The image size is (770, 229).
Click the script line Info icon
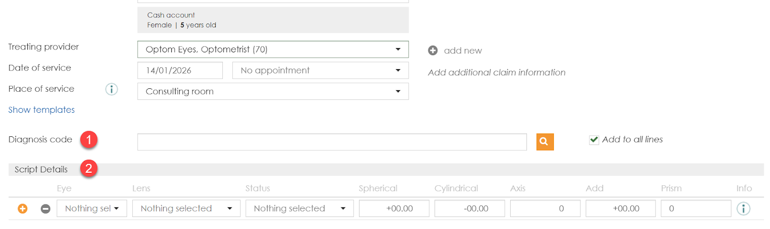point(743,209)
